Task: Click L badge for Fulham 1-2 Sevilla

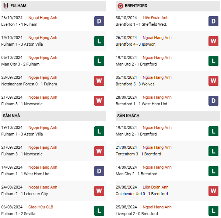Action: click(x=99, y=210)
